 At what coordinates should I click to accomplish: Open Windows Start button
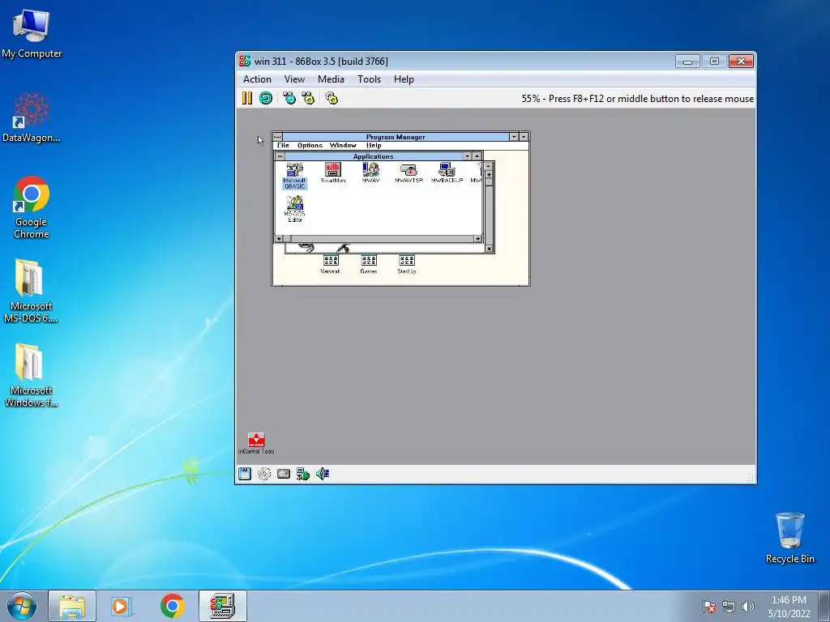click(x=22, y=606)
